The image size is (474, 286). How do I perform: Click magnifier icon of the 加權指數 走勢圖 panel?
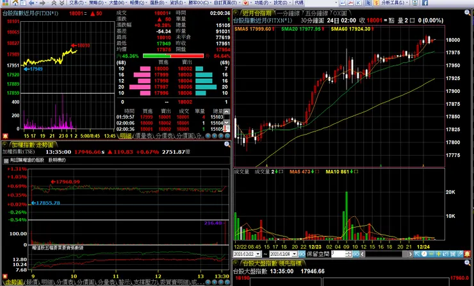coord(227,144)
